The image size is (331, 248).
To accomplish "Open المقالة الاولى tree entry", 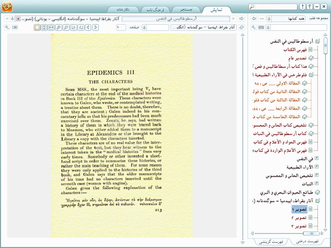I will coord(277,83).
